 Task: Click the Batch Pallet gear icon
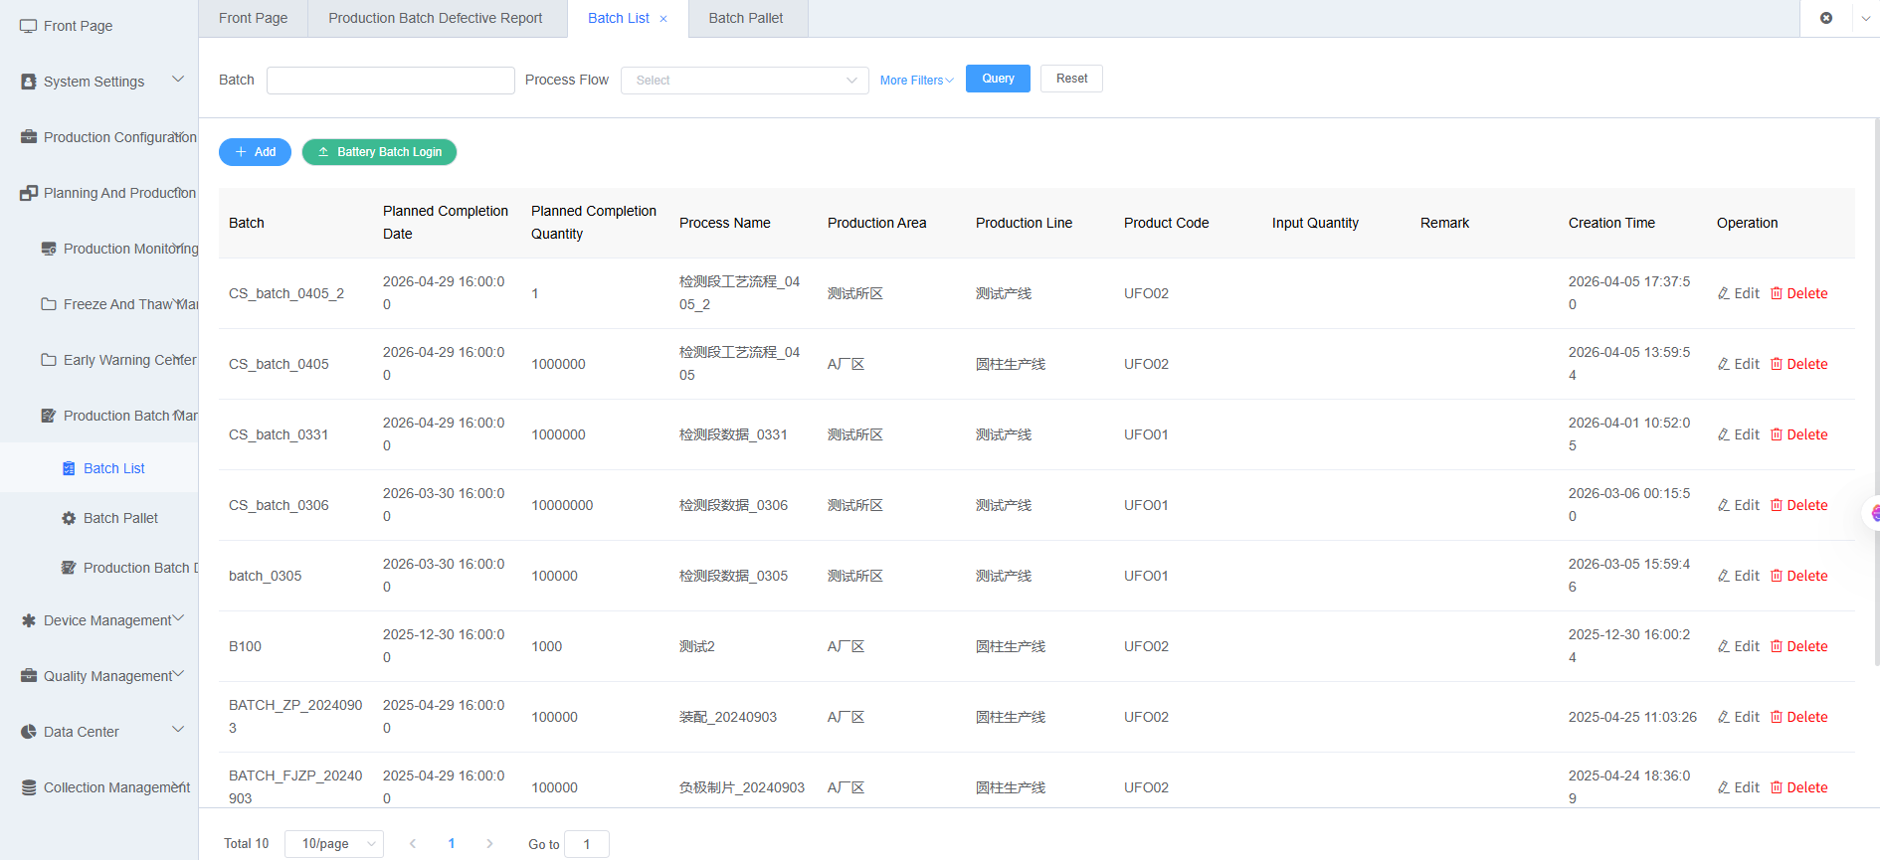pos(69,518)
